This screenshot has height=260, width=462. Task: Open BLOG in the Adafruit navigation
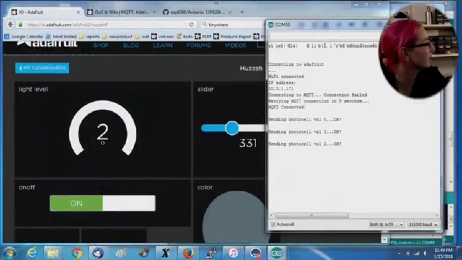(131, 45)
